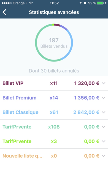Expand the Billet Classique chevron
The image size is (108, 192).
(x=104, y=112)
